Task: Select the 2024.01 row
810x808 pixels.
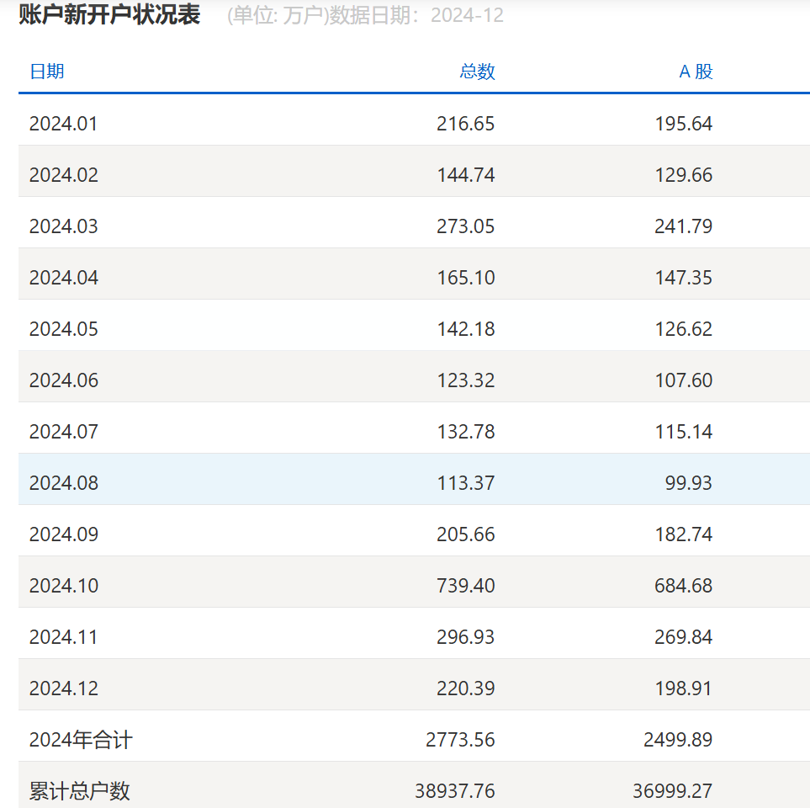Action: tap(63, 123)
